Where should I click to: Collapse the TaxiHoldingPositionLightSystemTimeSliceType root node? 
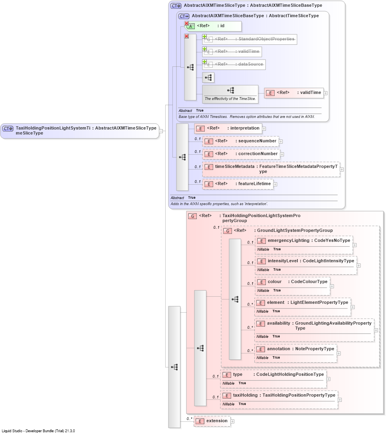[161, 131]
